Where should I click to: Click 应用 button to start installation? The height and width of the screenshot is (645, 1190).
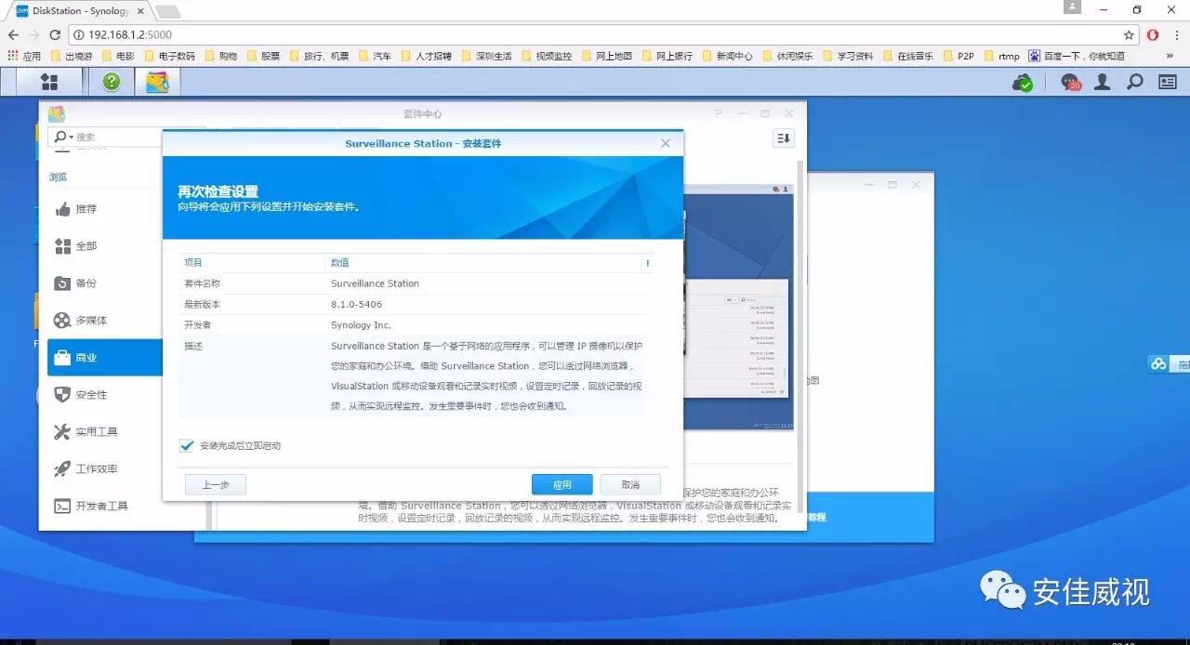pos(562,485)
